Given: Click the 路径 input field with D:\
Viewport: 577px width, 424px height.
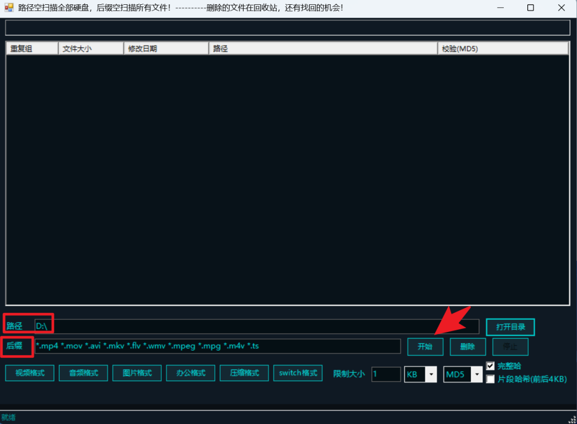Looking at the screenshot, I should coord(257,326).
